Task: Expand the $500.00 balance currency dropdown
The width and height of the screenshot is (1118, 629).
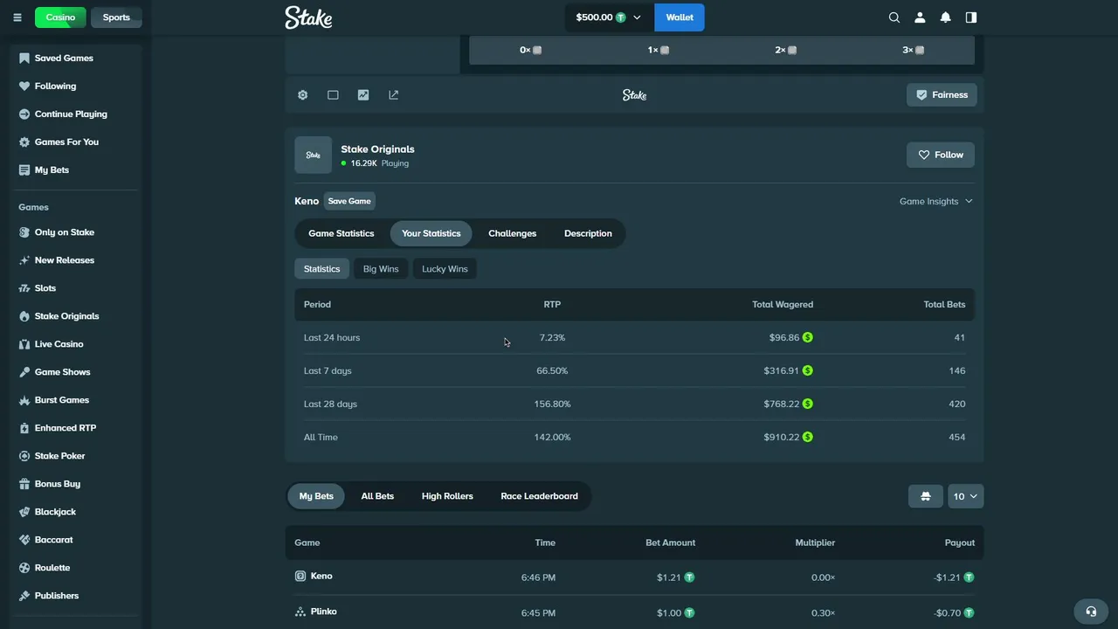Action: (x=609, y=17)
